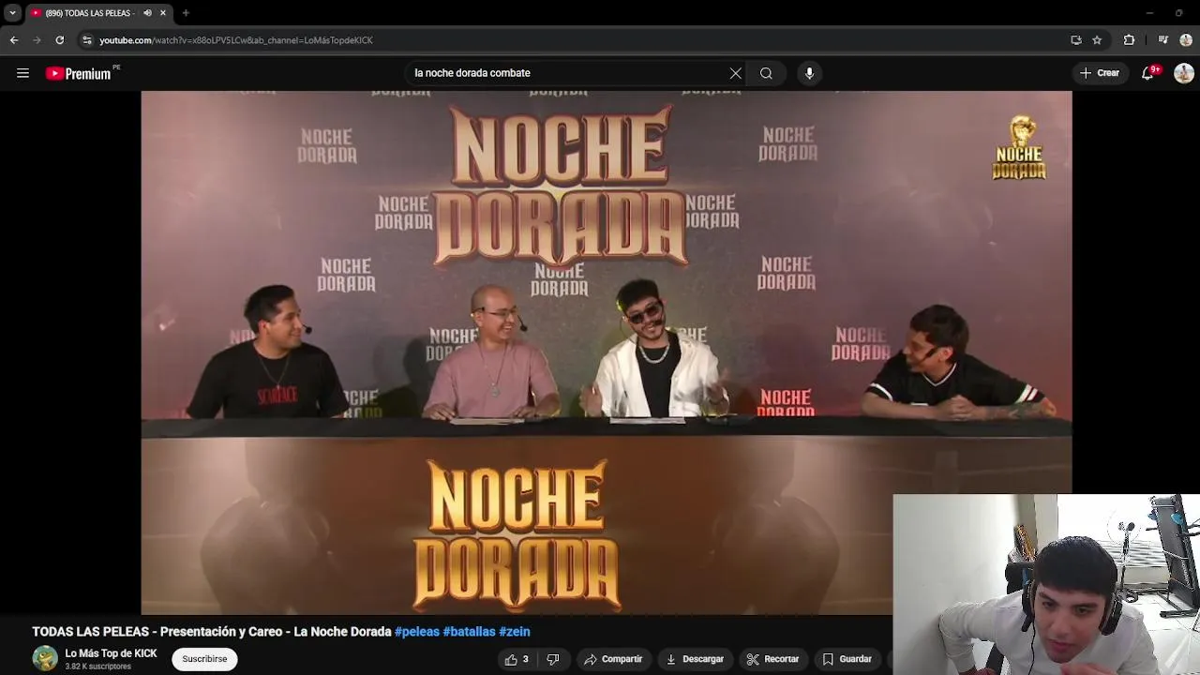Run search with the magnifier button
Viewport: 1200px width, 675px height.
pos(766,73)
